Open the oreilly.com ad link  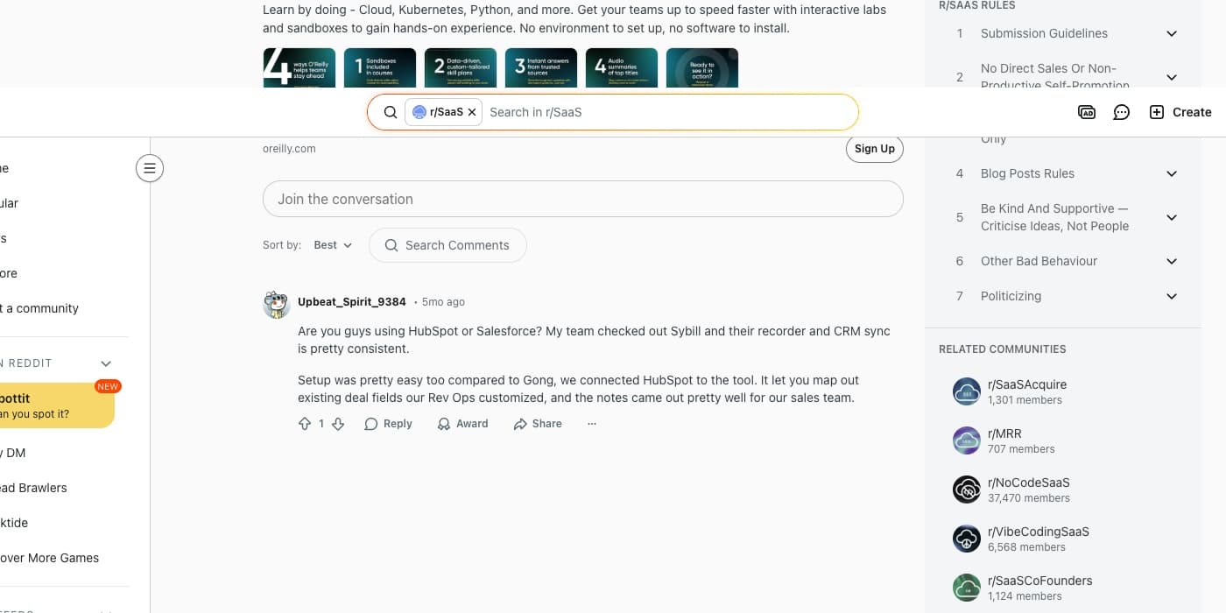click(x=289, y=149)
